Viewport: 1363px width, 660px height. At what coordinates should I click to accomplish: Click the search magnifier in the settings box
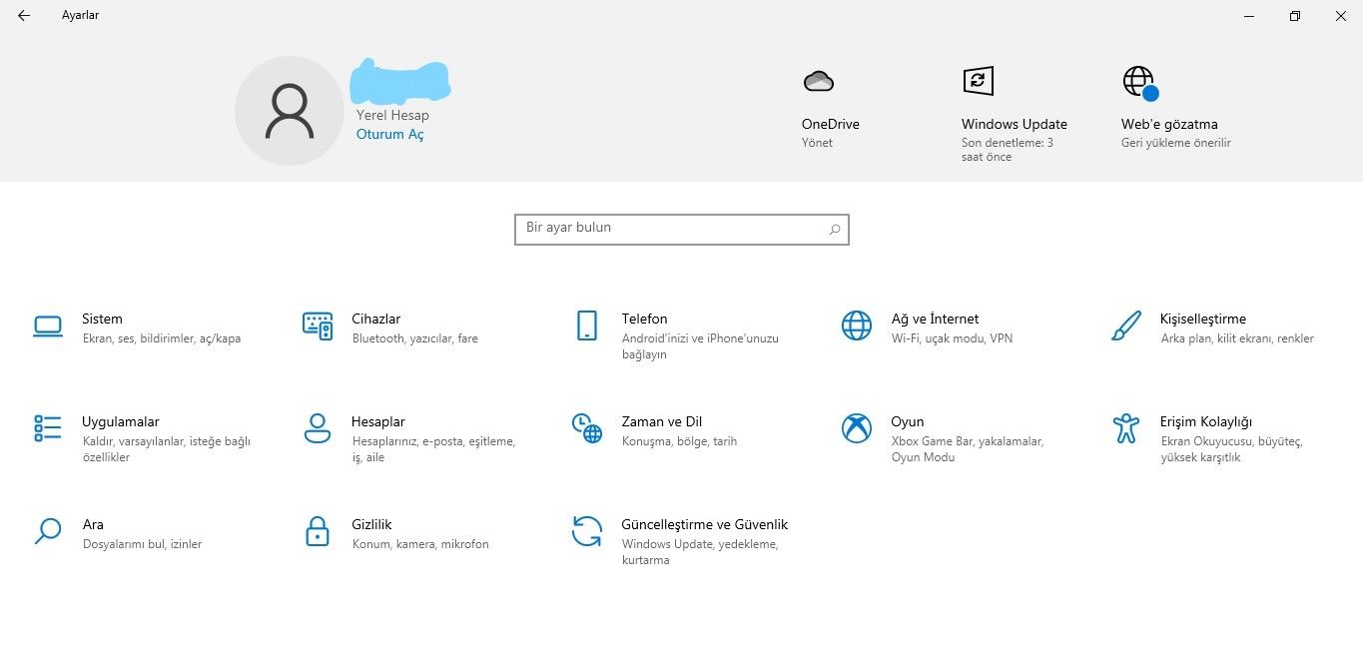(x=835, y=229)
